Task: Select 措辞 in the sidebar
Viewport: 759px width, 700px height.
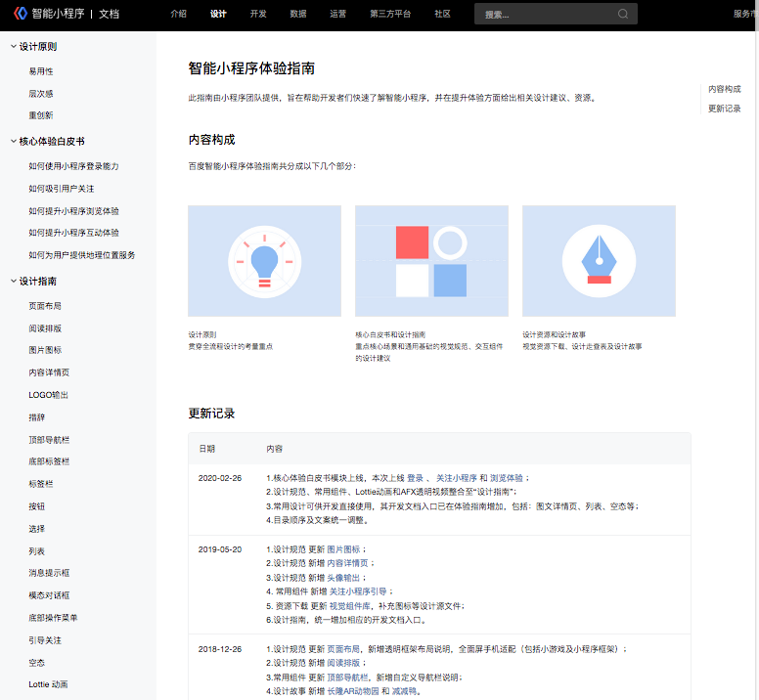Action: [x=36, y=417]
